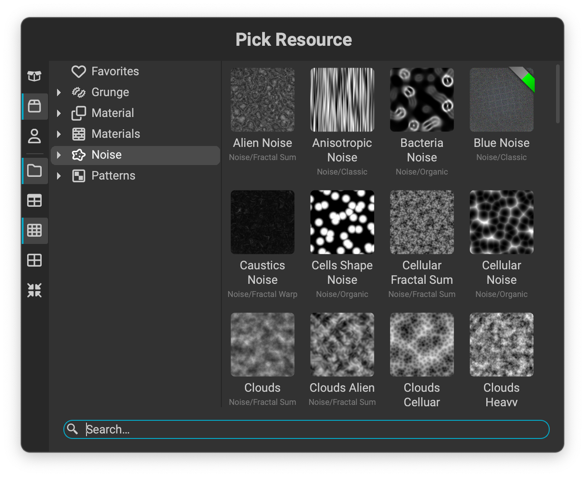Click the collapse arrows icon in sidebar

point(34,290)
